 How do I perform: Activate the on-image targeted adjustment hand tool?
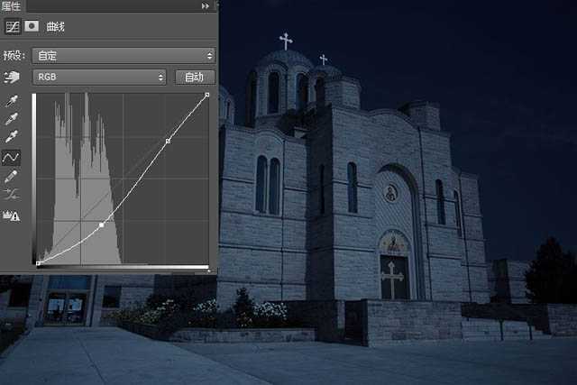[x=13, y=78]
